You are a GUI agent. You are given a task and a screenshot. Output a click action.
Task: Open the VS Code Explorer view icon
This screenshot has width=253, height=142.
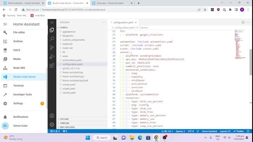tap(52, 30)
